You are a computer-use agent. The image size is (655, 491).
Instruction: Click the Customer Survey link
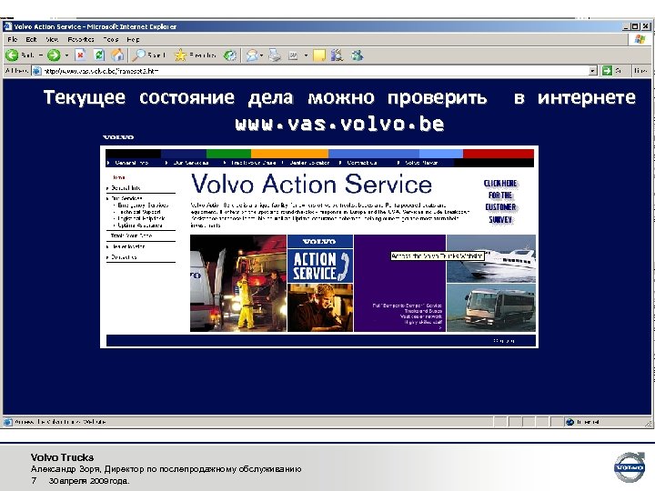pyautogui.click(x=500, y=201)
